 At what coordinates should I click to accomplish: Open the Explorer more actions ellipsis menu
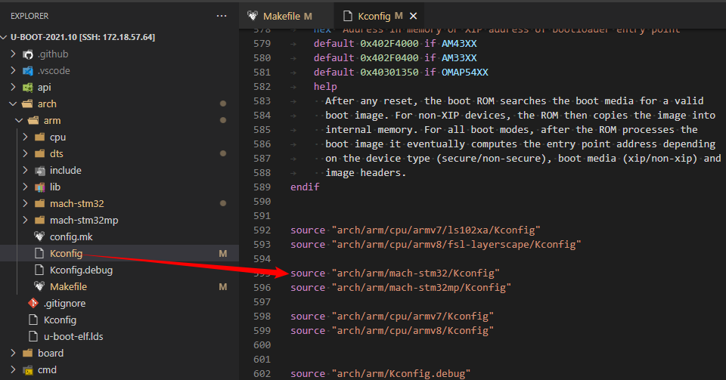[222, 16]
